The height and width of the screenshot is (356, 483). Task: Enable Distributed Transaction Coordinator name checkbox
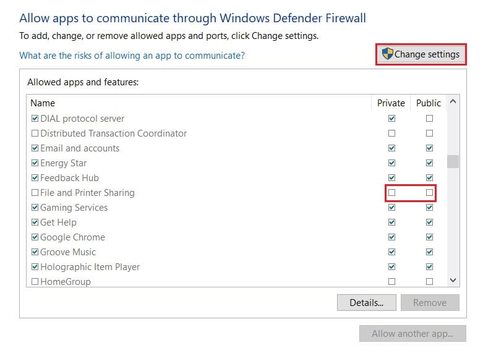[x=35, y=133]
